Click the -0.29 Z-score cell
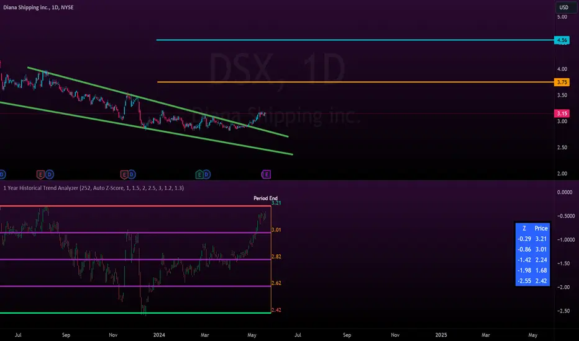This screenshot has height=341, width=579. tap(524, 239)
